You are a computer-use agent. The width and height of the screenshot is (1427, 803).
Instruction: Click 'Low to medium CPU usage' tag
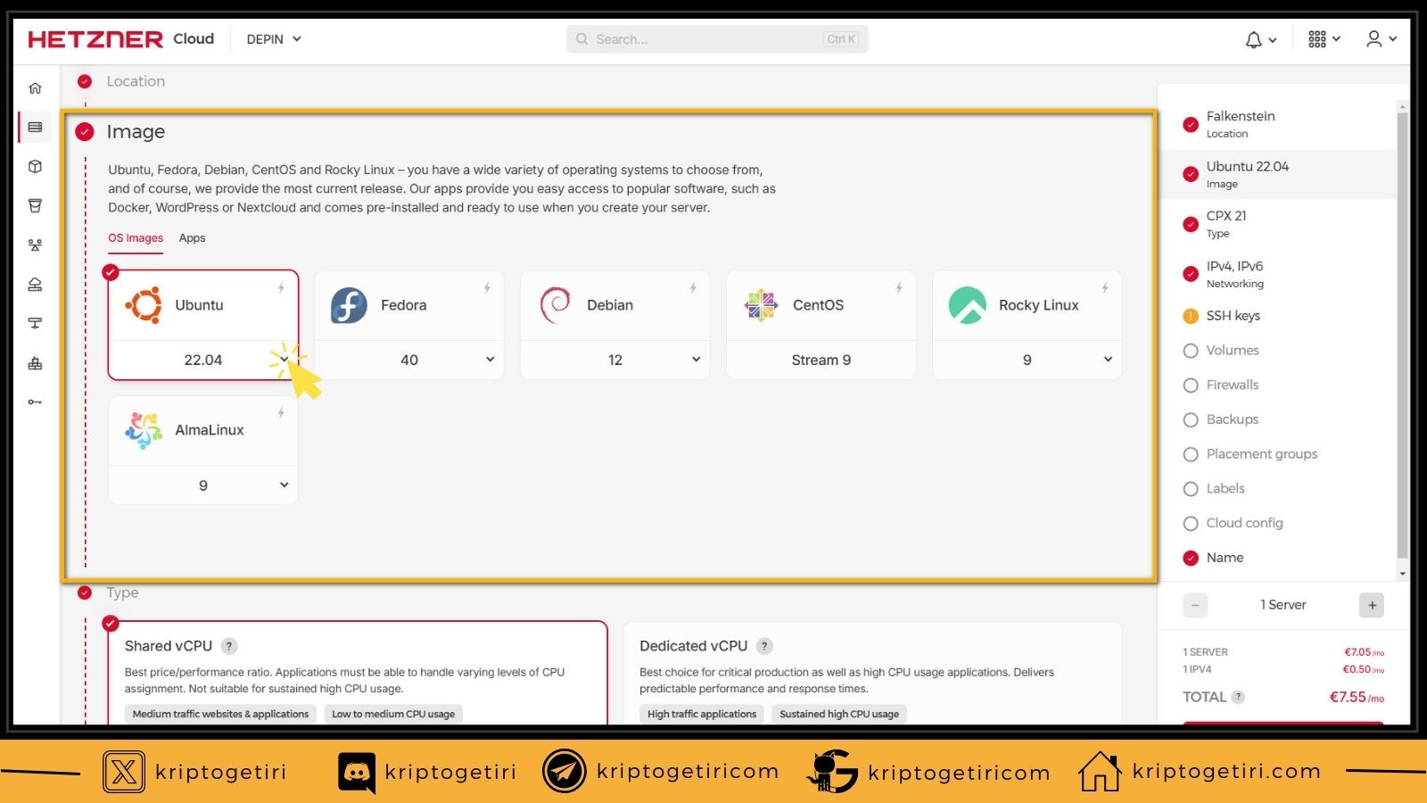393,714
